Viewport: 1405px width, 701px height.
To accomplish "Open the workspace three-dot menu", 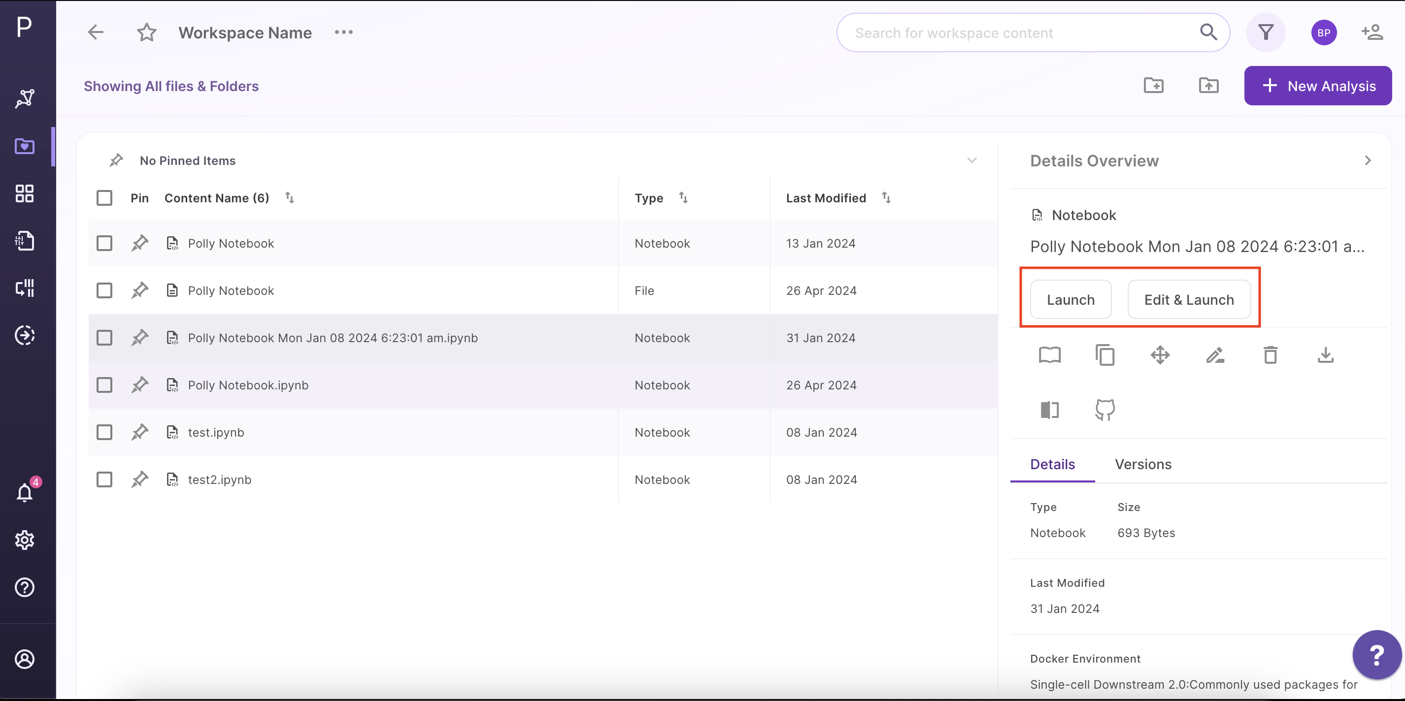I will 344,32.
